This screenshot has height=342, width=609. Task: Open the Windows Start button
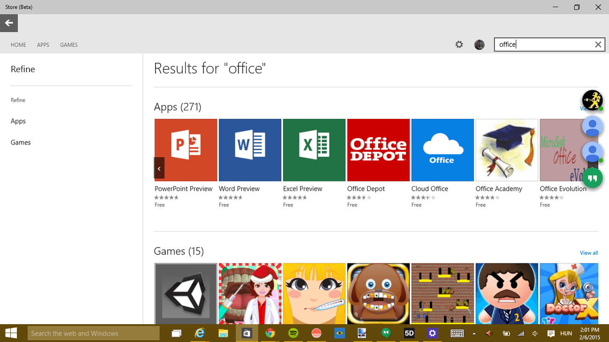(x=11, y=333)
